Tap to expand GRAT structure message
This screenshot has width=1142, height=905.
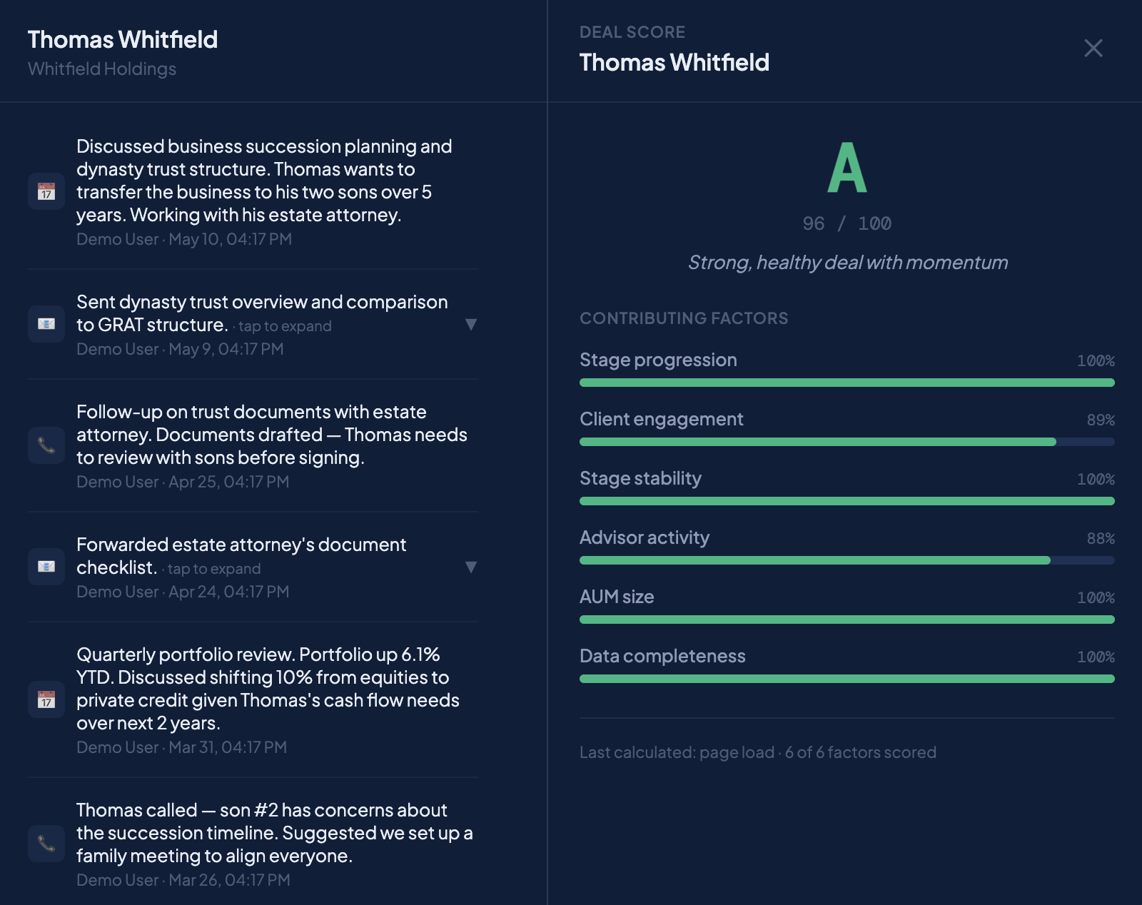click(x=285, y=326)
